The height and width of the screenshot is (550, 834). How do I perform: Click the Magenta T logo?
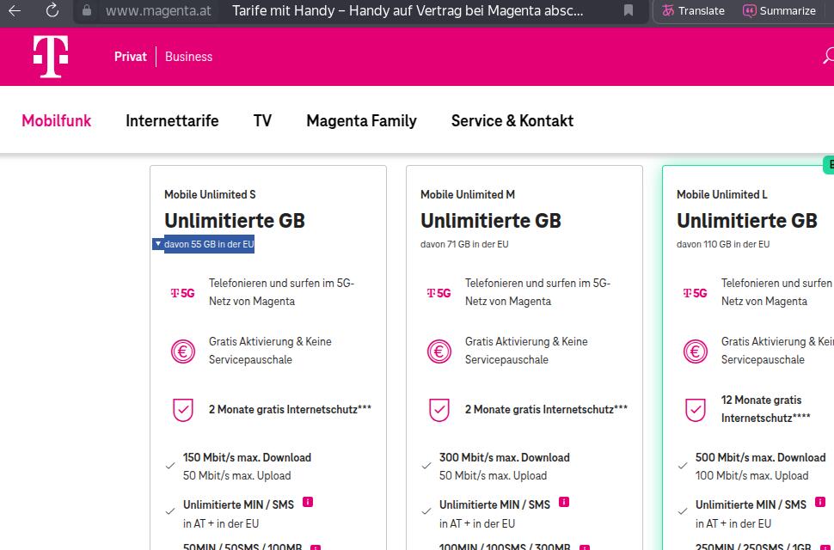(x=51, y=57)
